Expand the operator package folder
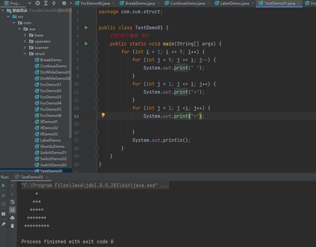The height and width of the screenshot is (247, 316). tap(25, 41)
